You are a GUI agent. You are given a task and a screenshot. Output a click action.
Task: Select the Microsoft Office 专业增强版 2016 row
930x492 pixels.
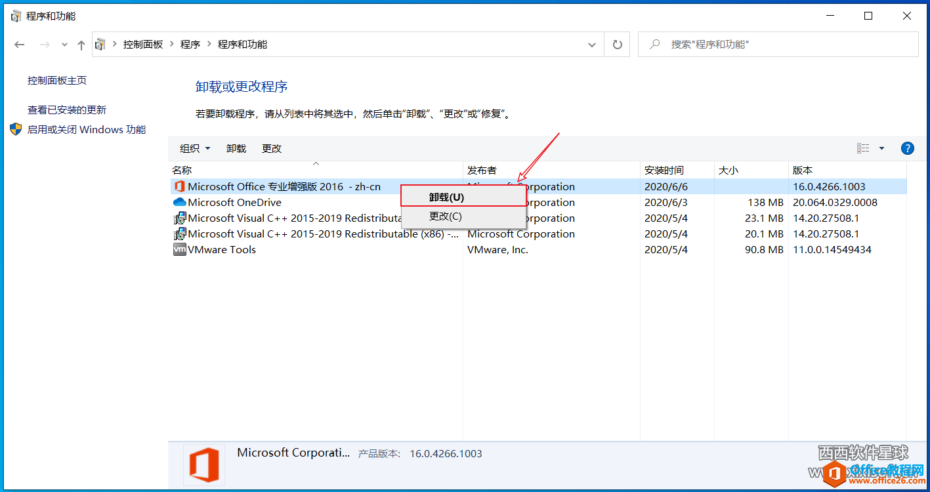coord(538,186)
